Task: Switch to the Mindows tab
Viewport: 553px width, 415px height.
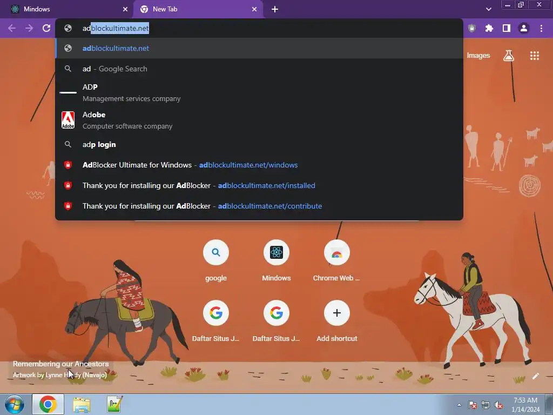Action: 66,9
